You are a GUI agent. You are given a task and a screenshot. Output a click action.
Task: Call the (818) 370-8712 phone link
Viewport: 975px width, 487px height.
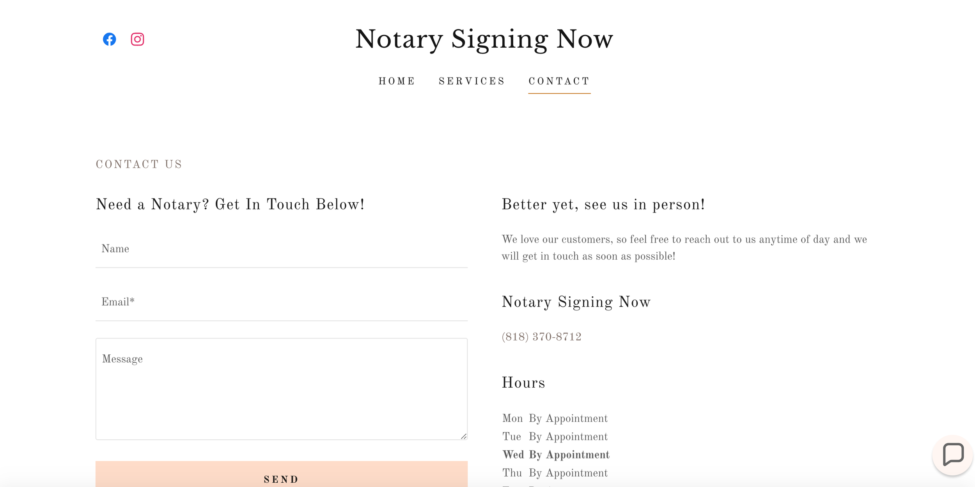pos(541,337)
